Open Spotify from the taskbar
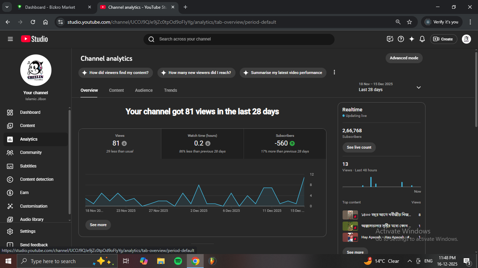The image size is (478, 268). point(178,261)
